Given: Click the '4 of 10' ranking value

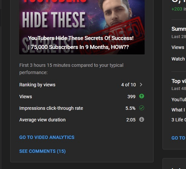Looking at the screenshot, I should point(128,85).
